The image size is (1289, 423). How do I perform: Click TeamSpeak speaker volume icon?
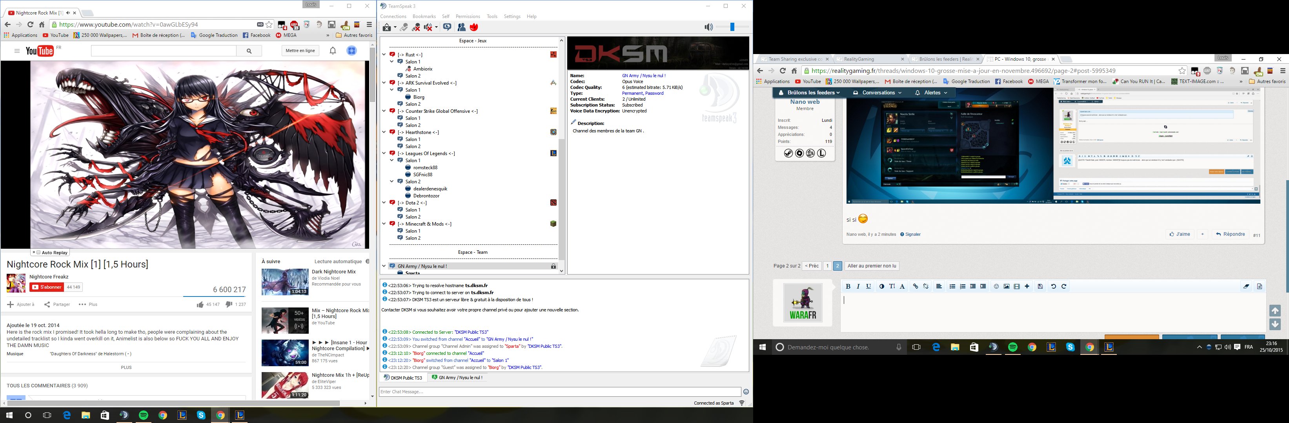[708, 27]
